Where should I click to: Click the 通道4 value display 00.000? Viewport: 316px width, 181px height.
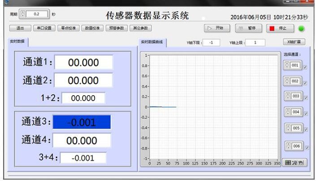point(82,141)
